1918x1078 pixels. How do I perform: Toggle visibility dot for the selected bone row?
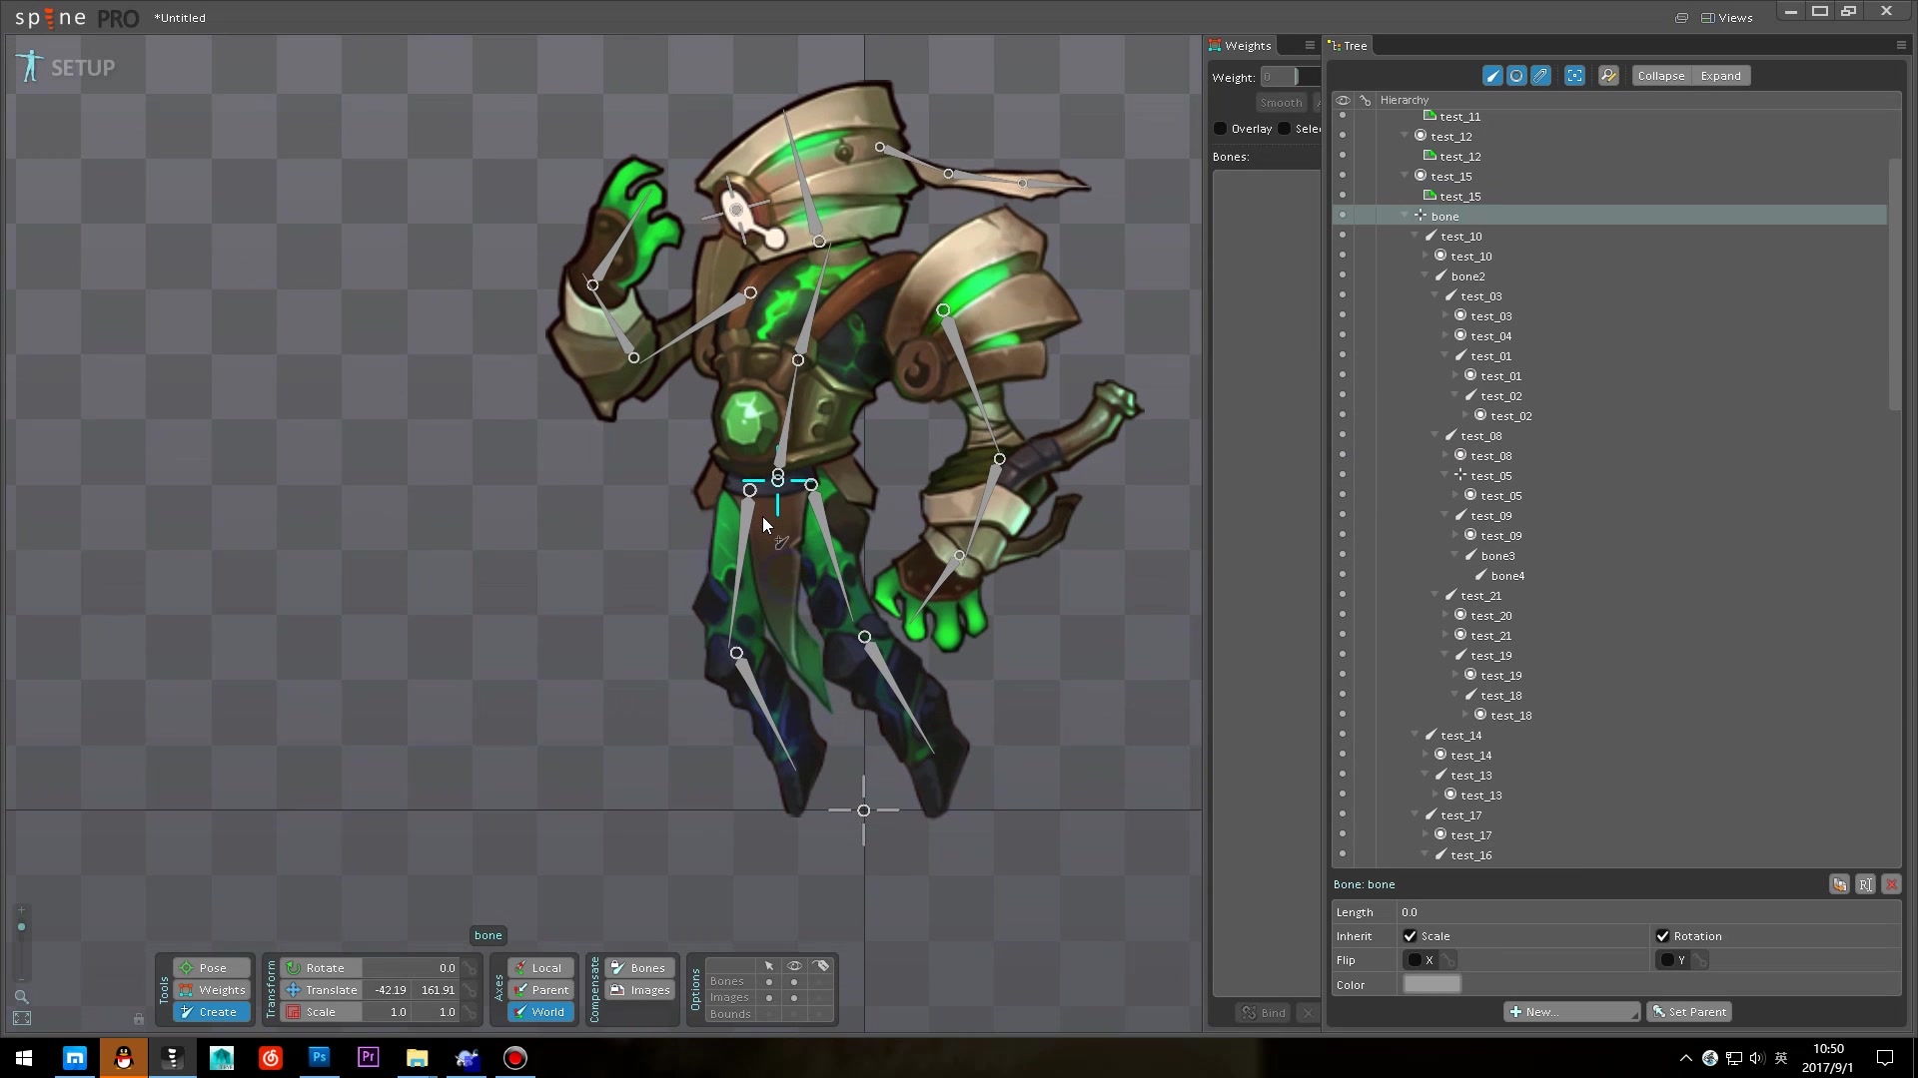coord(1343,216)
